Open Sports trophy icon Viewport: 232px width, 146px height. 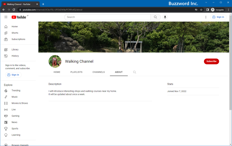click(x=6, y=129)
